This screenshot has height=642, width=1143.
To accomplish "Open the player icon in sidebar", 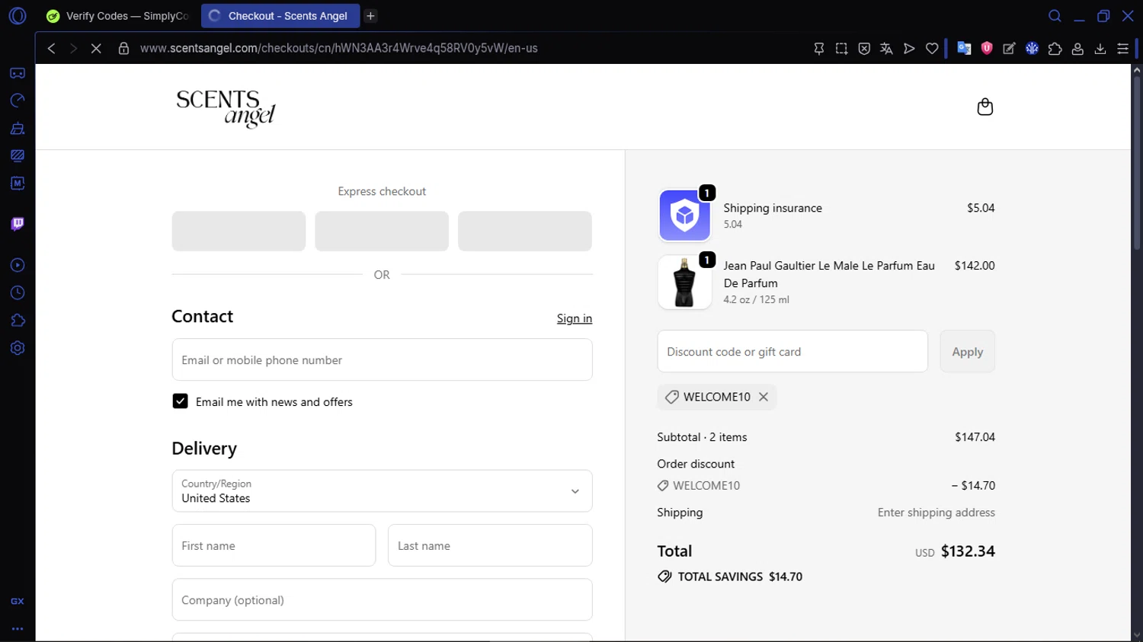I will click(18, 265).
